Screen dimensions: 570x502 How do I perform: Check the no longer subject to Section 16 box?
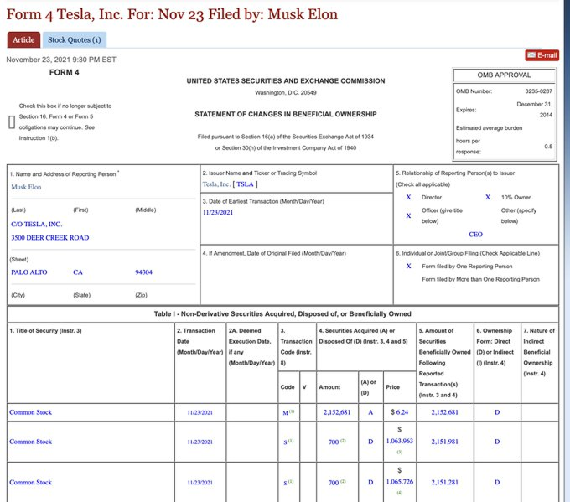click(12, 122)
